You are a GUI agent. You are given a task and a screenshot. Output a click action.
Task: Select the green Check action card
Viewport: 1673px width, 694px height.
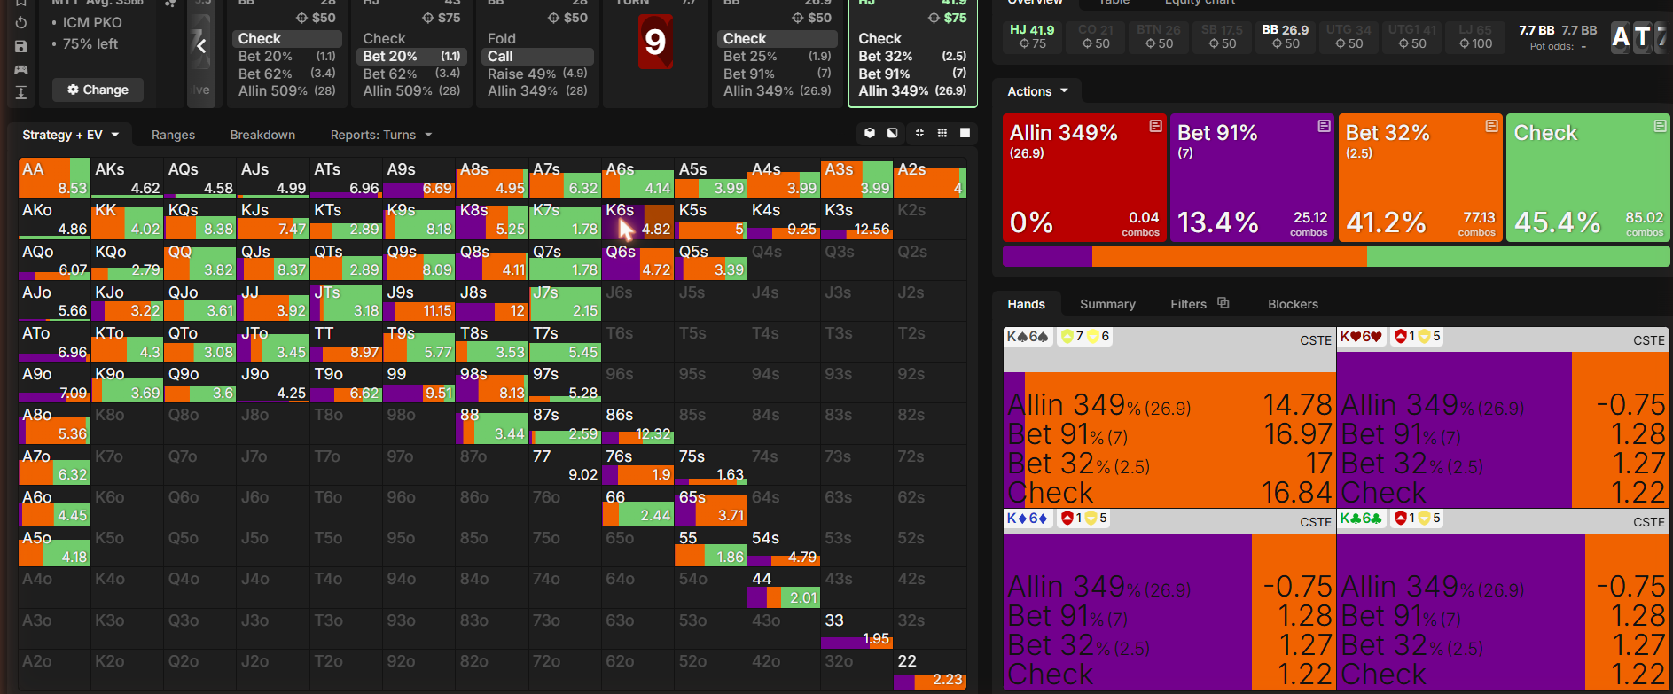tap(1589, 177)
